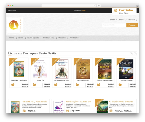The width and height of the screenshot is (145, 122).
Task: Click the browser address bar
Action: (69, 5)
